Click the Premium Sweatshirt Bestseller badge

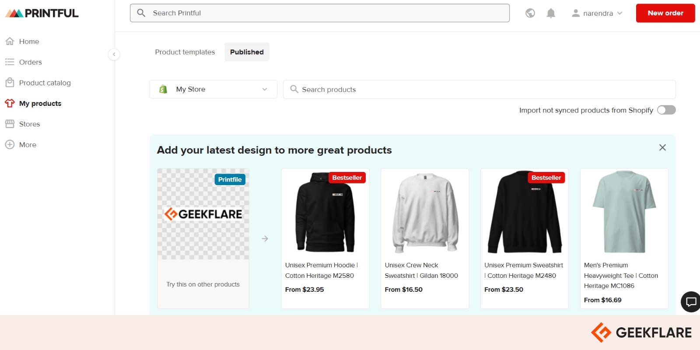click(546, 178)
